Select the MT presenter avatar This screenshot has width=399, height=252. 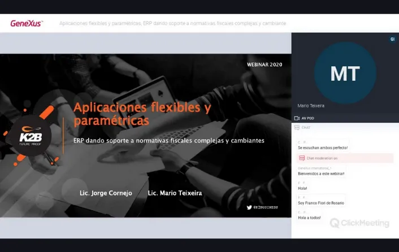point(345,73)
